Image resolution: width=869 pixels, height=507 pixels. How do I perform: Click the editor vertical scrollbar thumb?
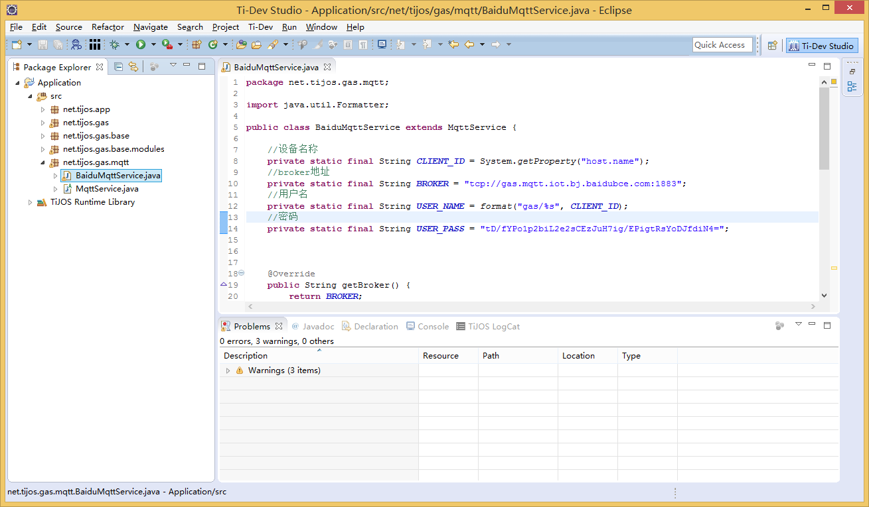point(824,128)
